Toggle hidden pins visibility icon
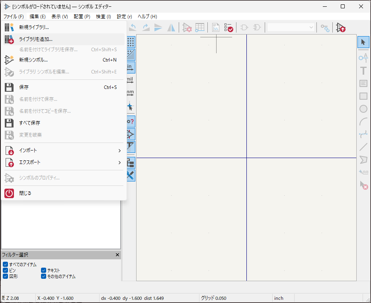This screenshot has width=371, height=303. 131,121
